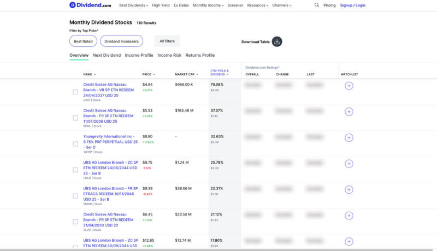This screenshot has width=437, height=251.
Task: Sort table by Market Cap column
Action: (x=186, y=74)
